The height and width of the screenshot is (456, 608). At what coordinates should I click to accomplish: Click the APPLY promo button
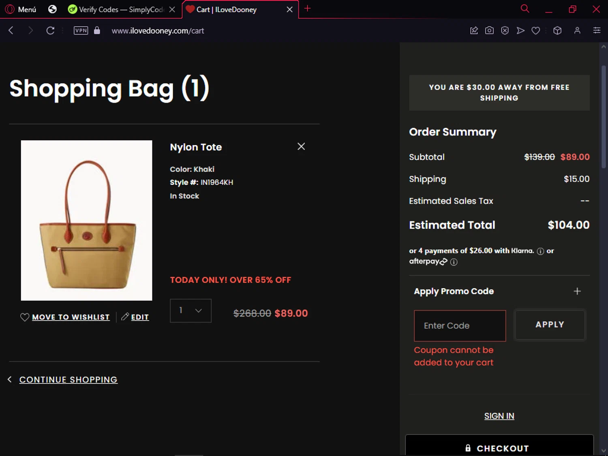point(550,325)
